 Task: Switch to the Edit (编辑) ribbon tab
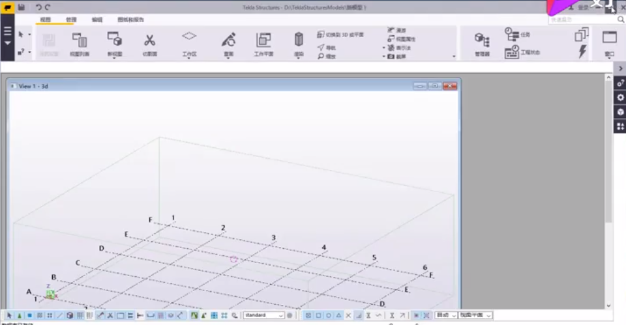(97, 20)
